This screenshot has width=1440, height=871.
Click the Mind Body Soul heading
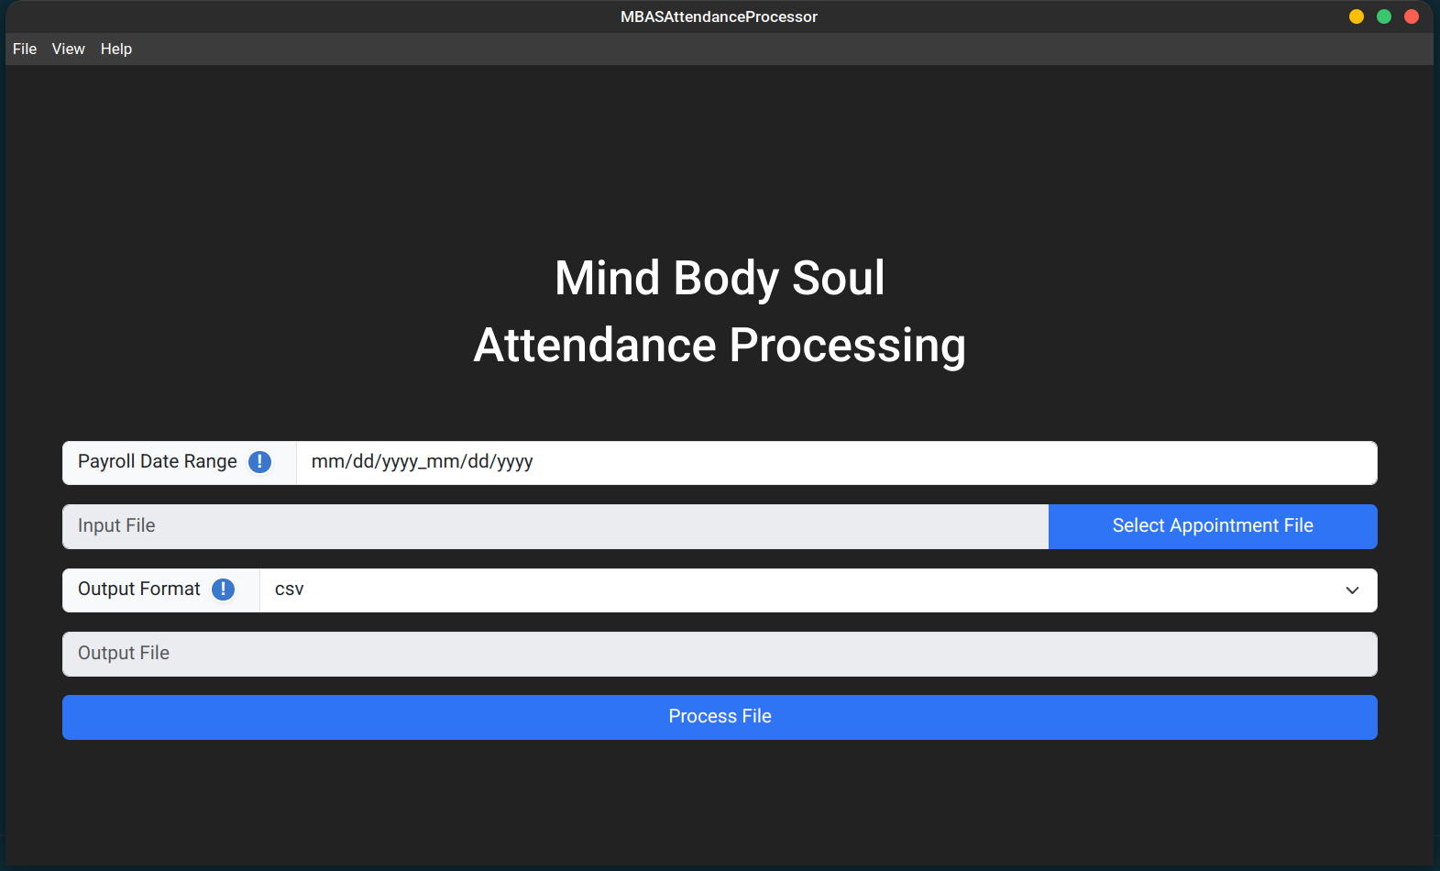point(720,278)
